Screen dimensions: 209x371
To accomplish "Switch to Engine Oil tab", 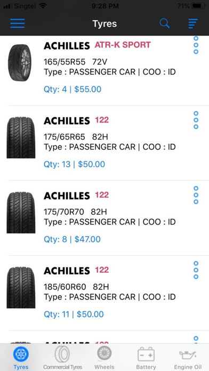I will pos(188,358).
